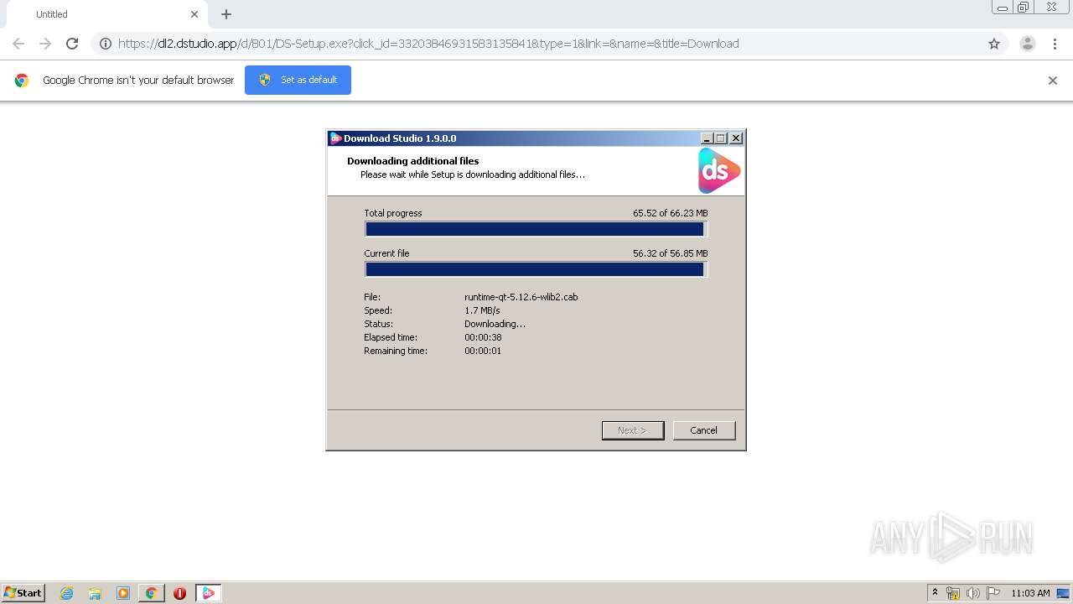Click the disabled Next button
Viewport: 1073px width, 604px height.
click(x=633, y=430)
